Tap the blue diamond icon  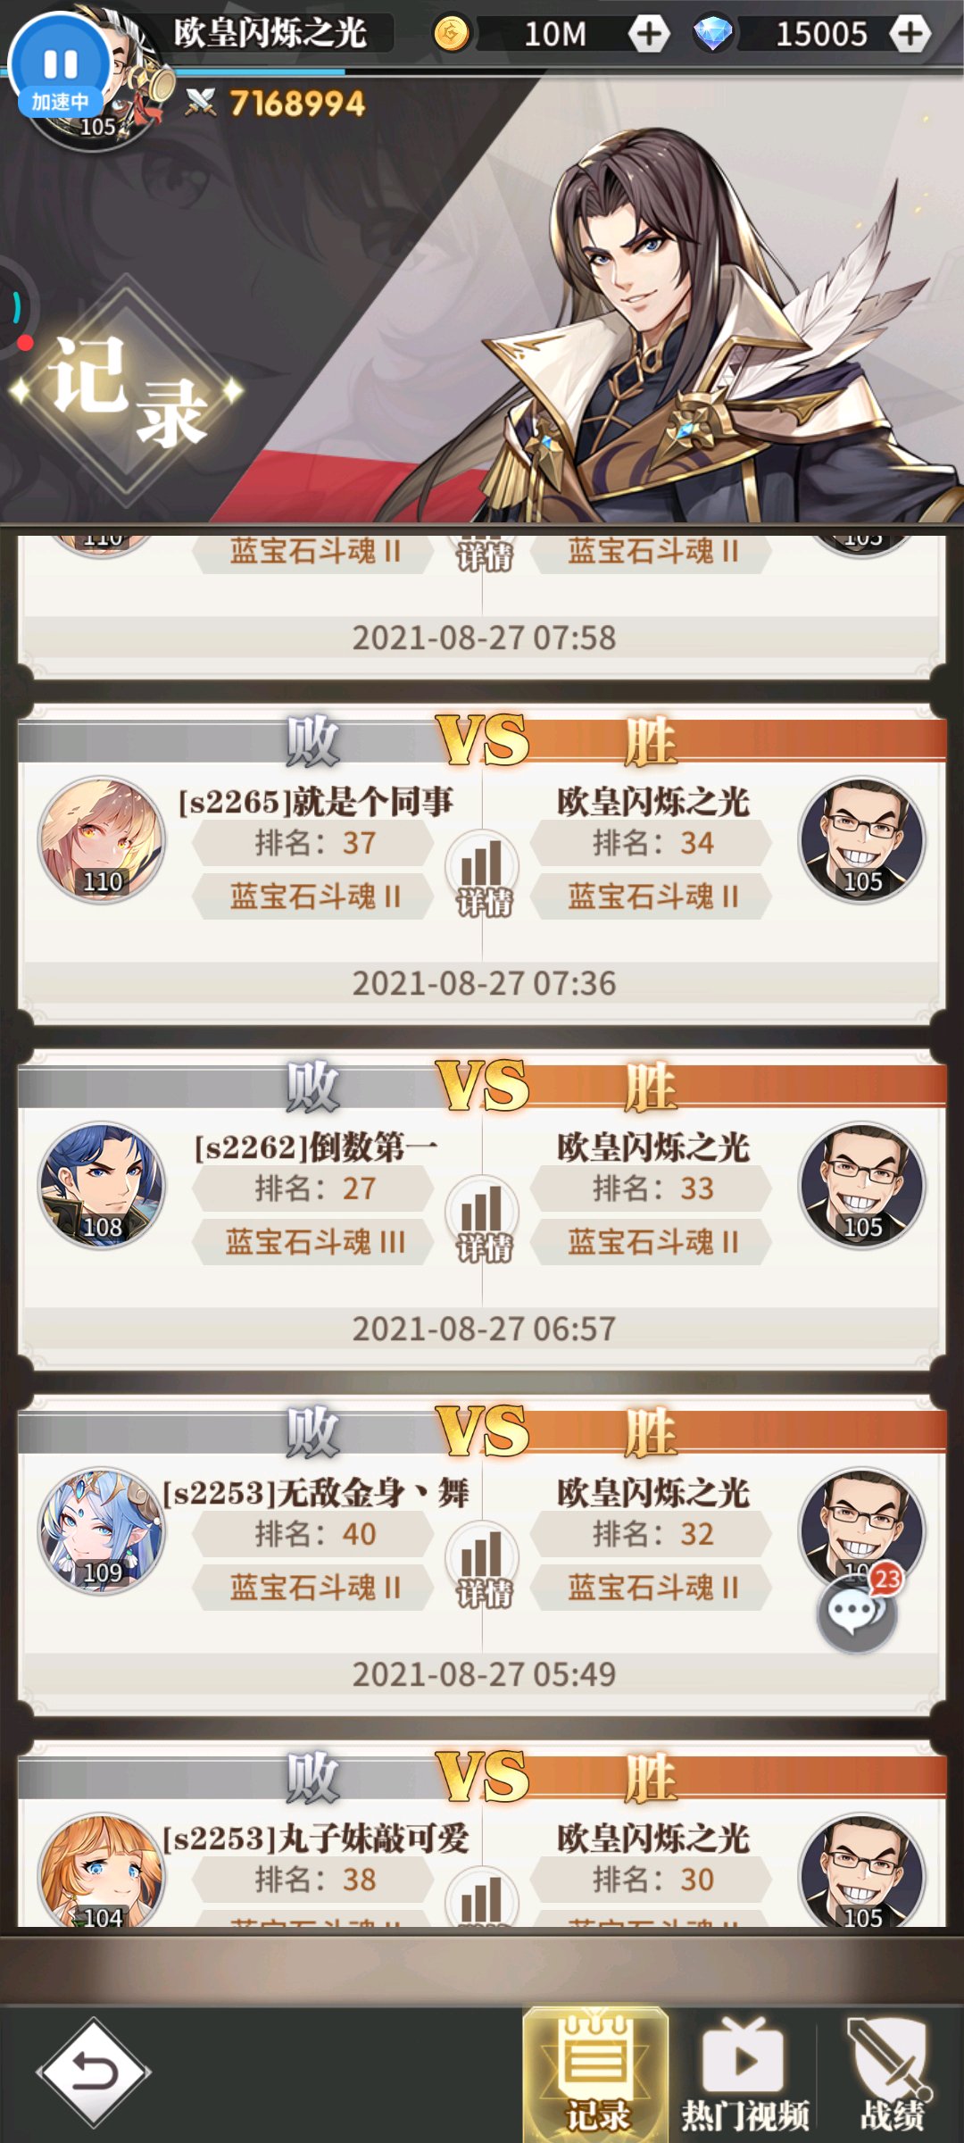[x=713, y=34]
